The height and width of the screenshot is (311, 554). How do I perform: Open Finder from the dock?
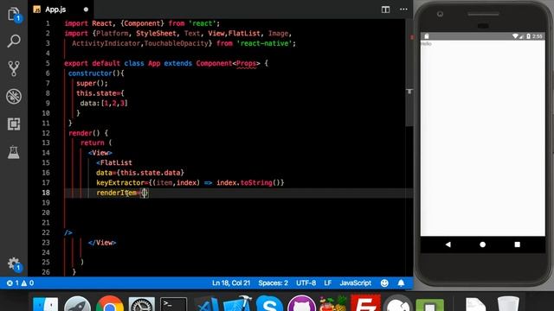[46, 304]
